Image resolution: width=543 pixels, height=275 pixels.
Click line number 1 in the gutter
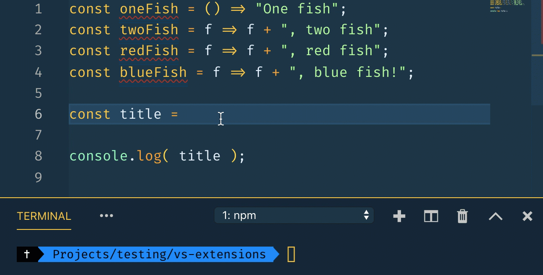(39, 9)
